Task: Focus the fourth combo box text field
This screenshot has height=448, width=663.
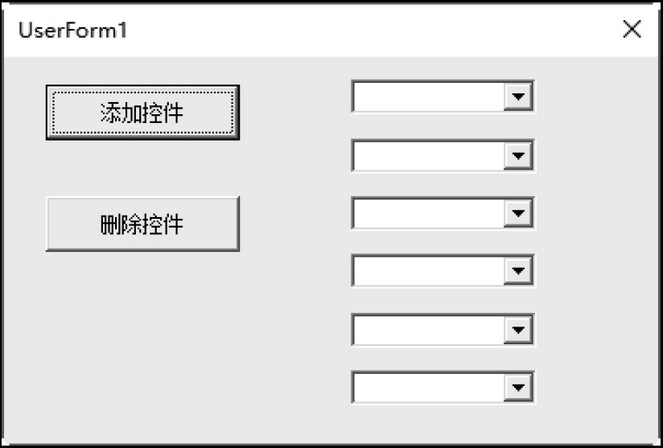Action: click(x=428, y=271)
